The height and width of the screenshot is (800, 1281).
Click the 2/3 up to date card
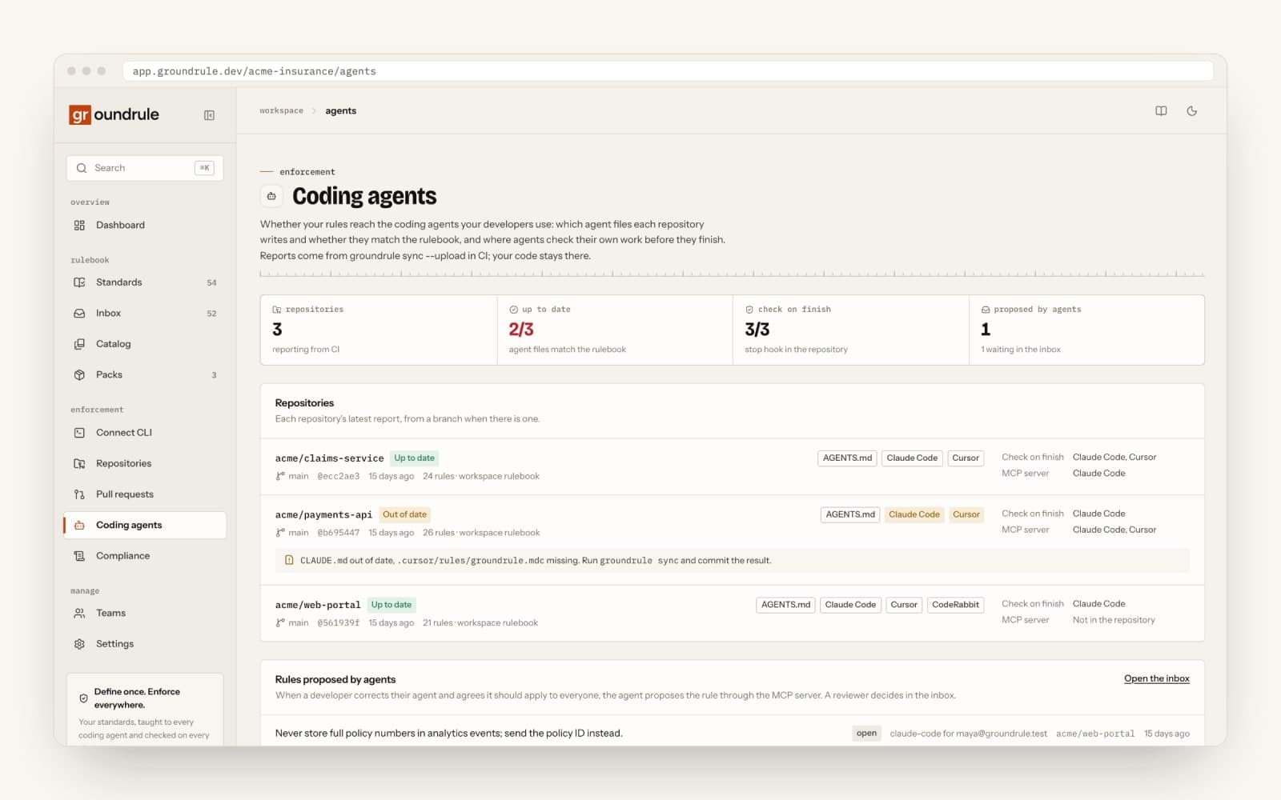pos(615,330)
